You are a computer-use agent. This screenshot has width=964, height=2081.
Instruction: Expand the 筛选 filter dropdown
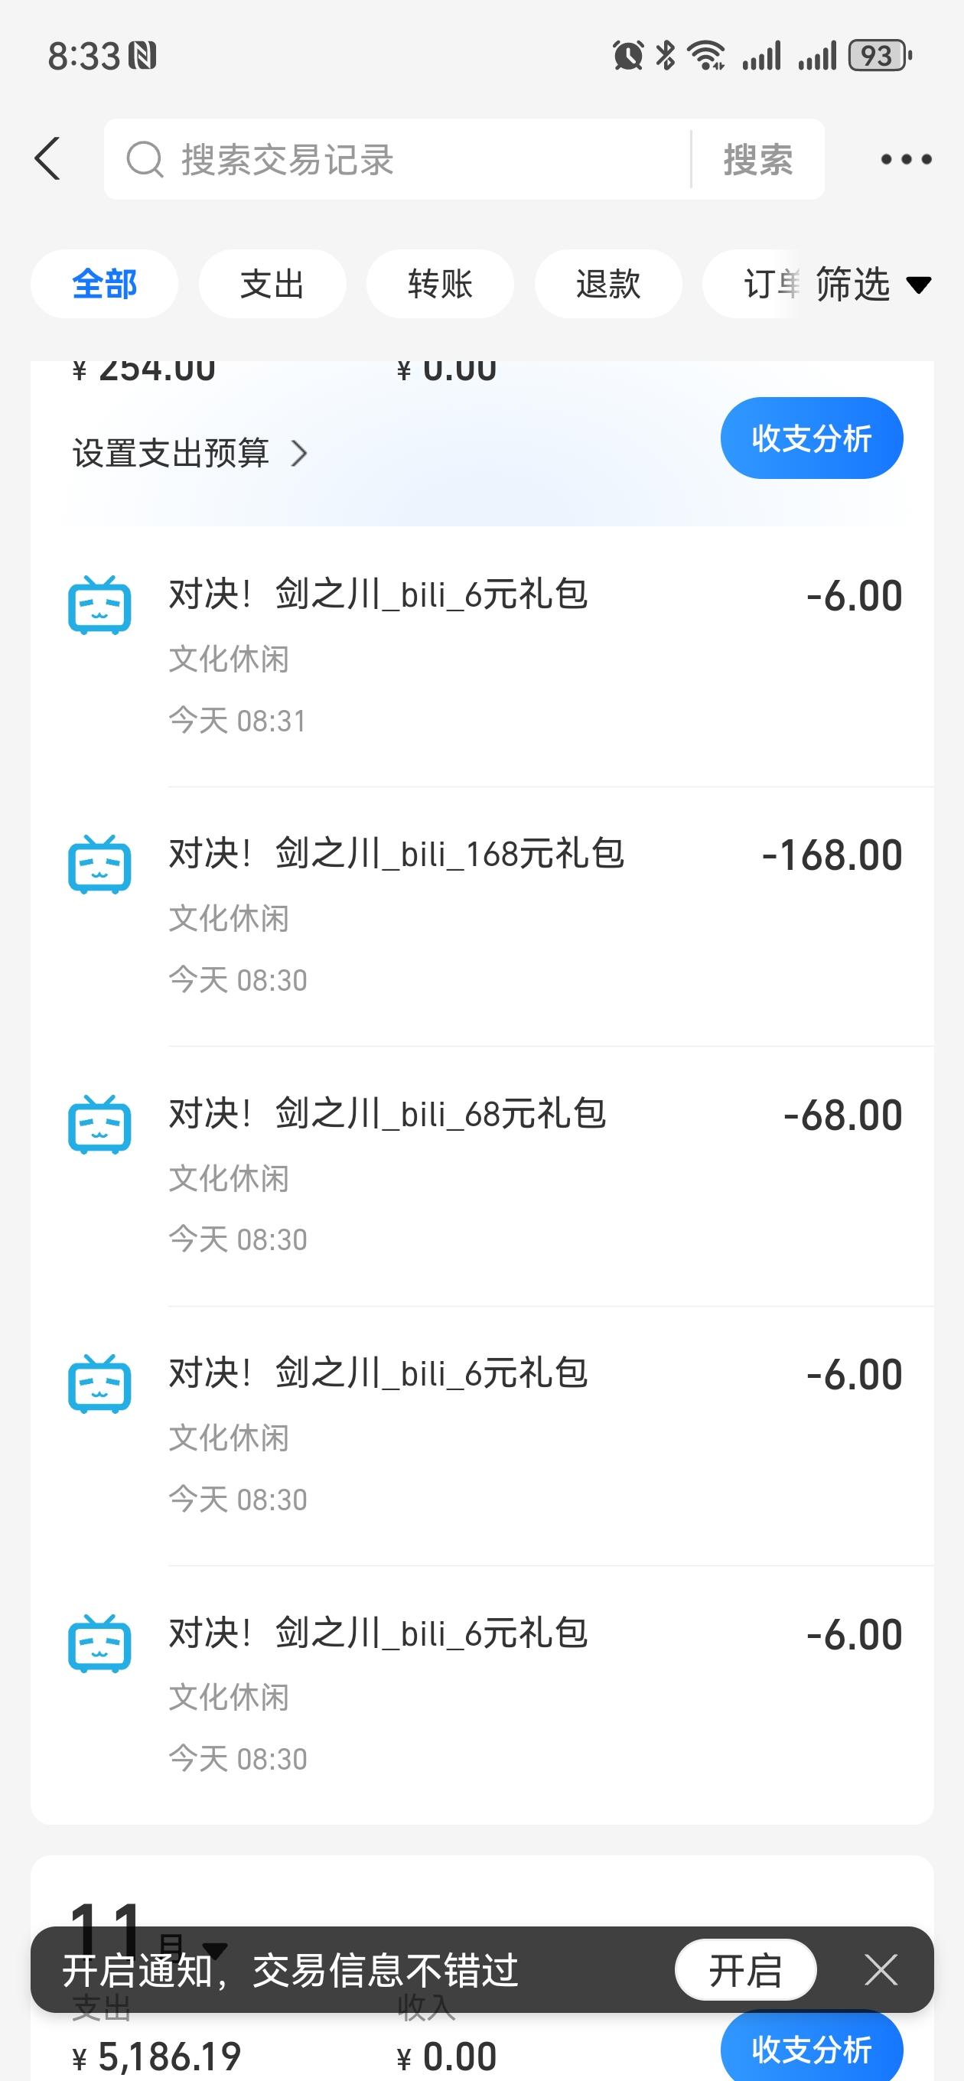(872, 285)
